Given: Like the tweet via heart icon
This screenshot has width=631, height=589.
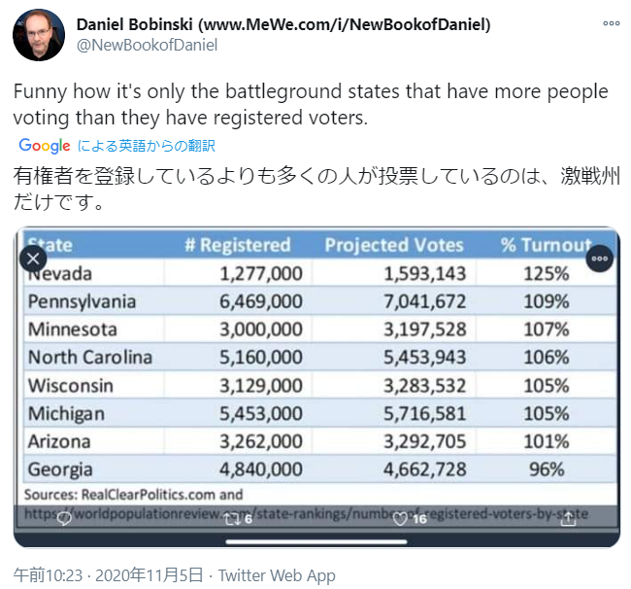Looking at the screenshot, I should [x=409, y=519].
